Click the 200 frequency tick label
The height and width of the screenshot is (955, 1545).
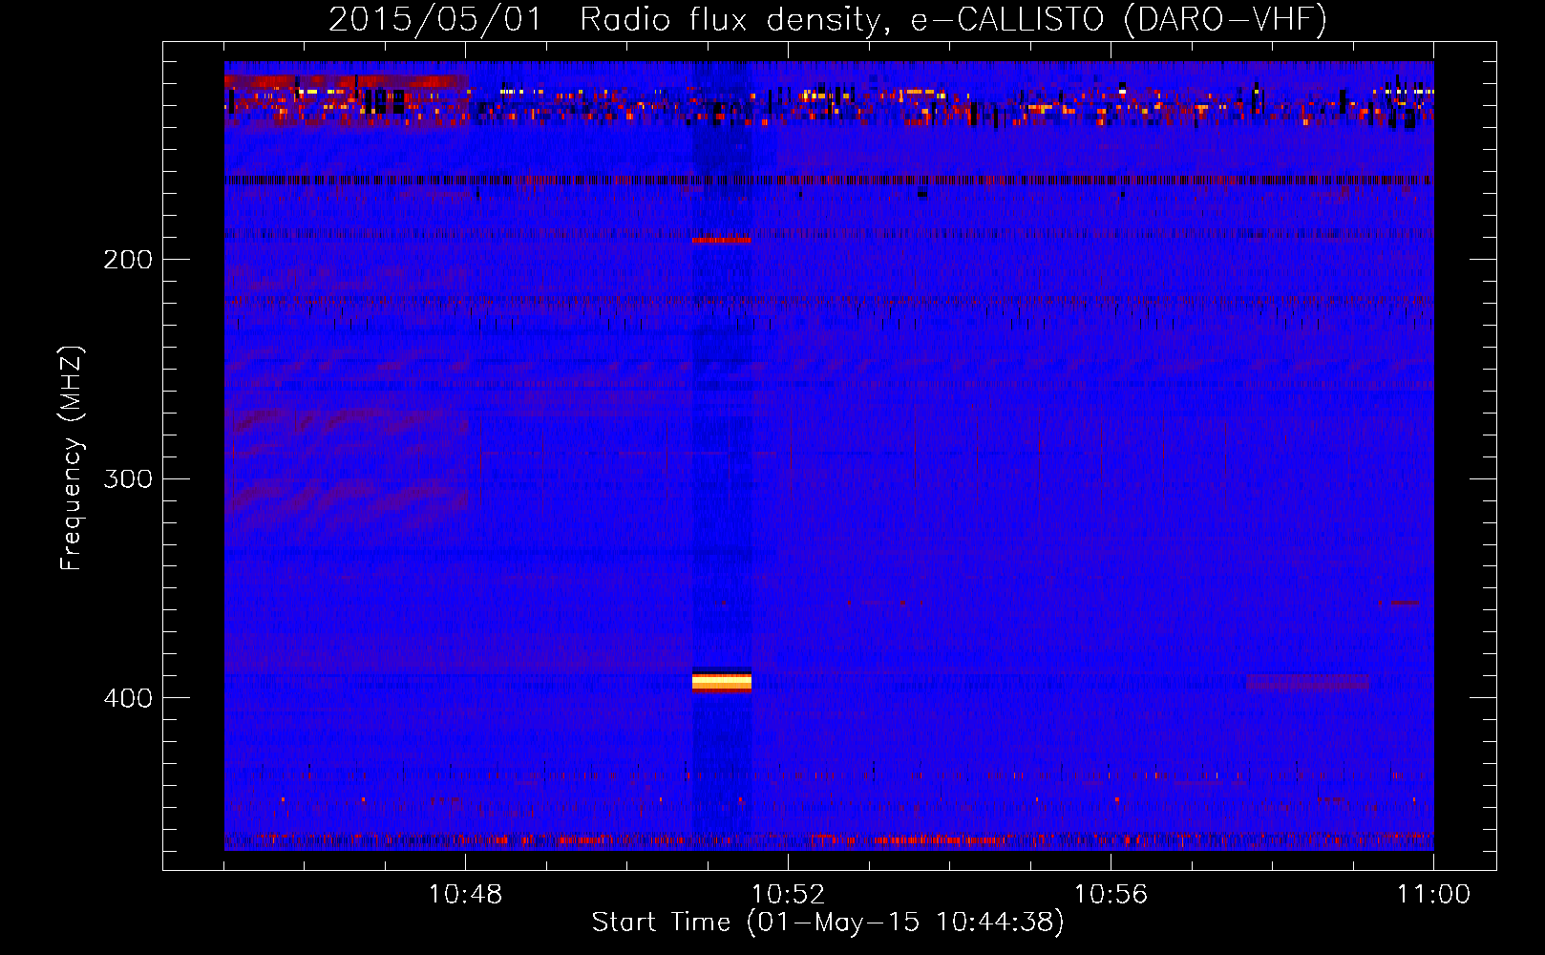[128, 259]
